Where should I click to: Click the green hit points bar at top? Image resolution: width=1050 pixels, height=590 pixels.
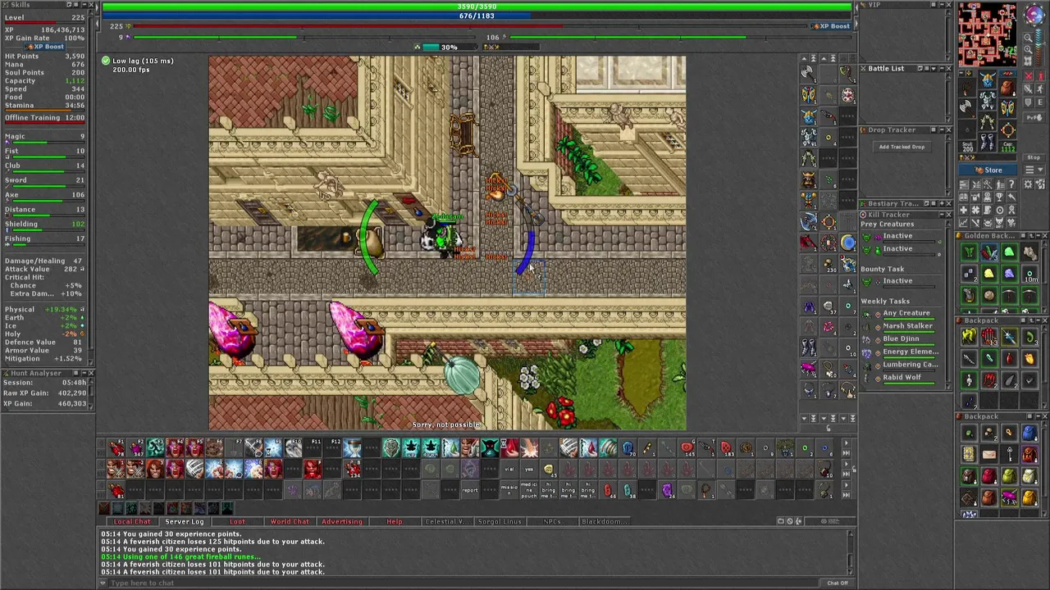[x=477, y=7]
